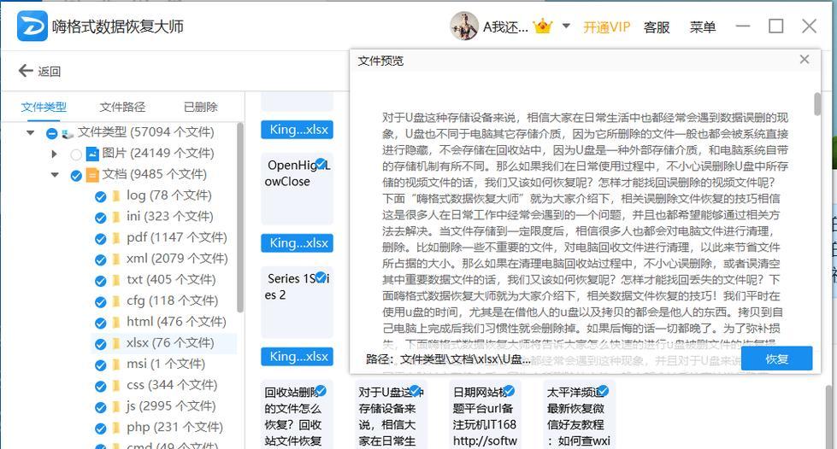Viewport: 837px width, 449px height.
Task: Open the user avatar profile picture
Action: [464, 26]
